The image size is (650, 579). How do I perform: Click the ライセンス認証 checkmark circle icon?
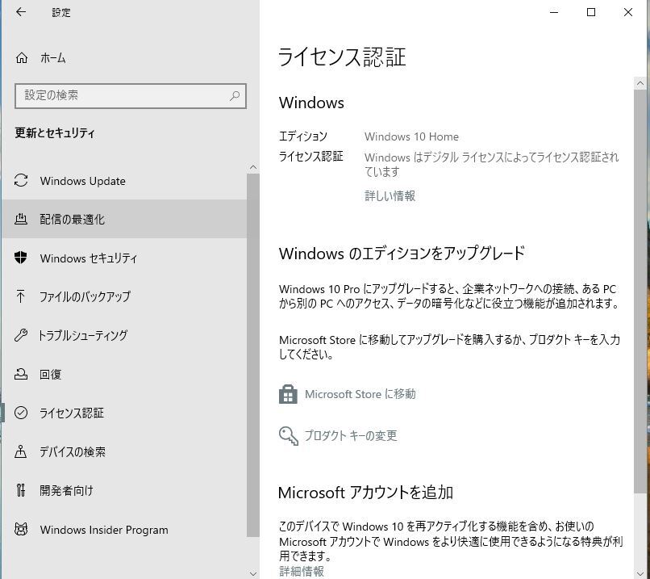tap(21, 413)
